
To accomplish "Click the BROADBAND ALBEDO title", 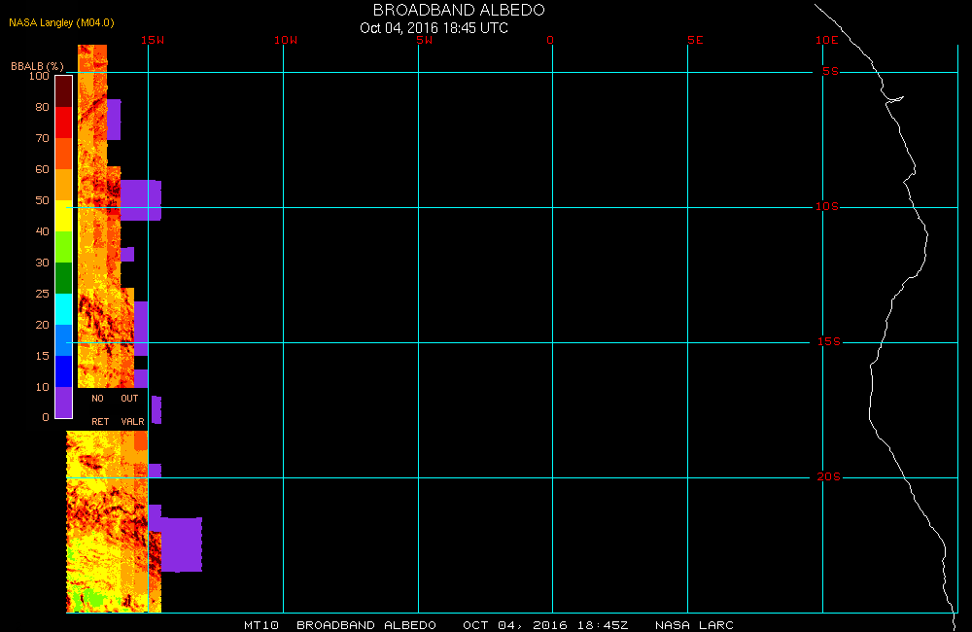I will [x=459, y=10].
